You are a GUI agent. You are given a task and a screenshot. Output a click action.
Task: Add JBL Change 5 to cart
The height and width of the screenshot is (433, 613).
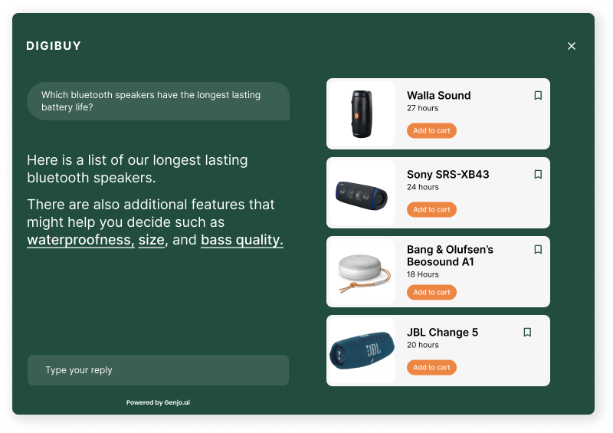pyautogui.click(x=431, y=367)
